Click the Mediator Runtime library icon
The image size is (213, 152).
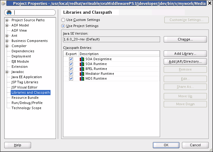tap(82, 74)
